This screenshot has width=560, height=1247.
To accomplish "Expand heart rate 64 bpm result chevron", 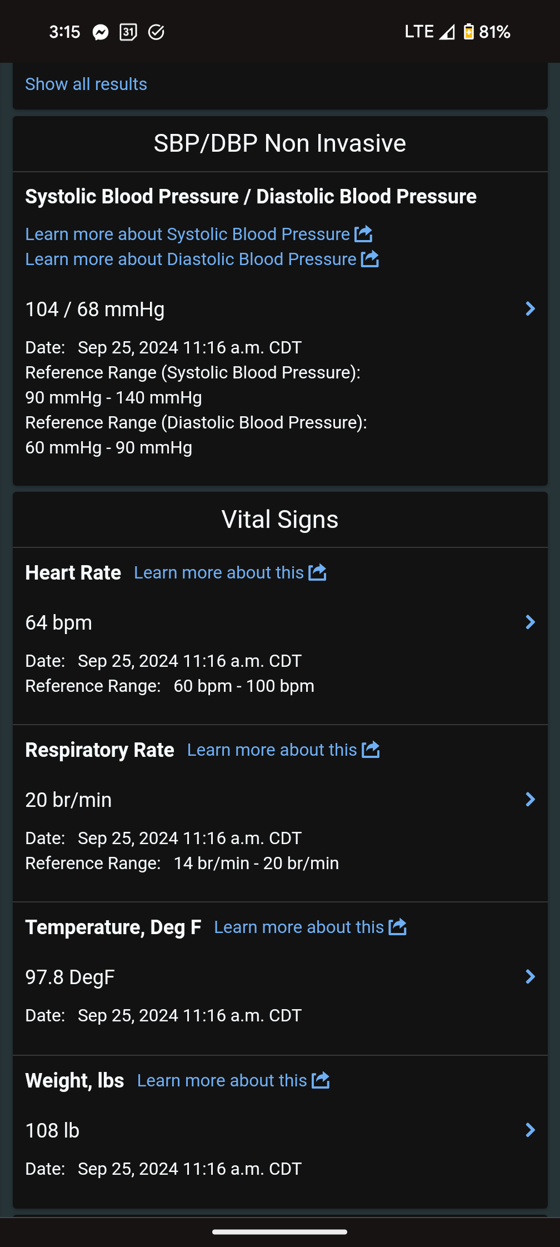I will click(530, 622).
